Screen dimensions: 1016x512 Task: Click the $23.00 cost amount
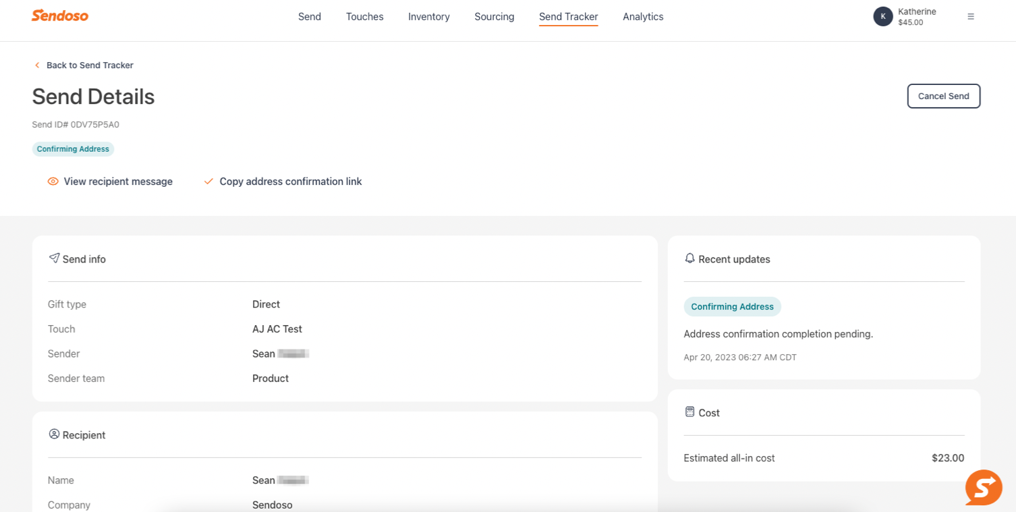click(948, 458)
